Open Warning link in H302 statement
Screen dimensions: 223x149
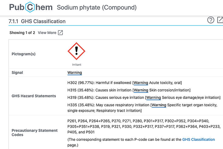[141, 83]
